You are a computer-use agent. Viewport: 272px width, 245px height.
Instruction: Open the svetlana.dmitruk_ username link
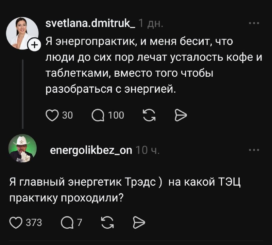(90, 24)
